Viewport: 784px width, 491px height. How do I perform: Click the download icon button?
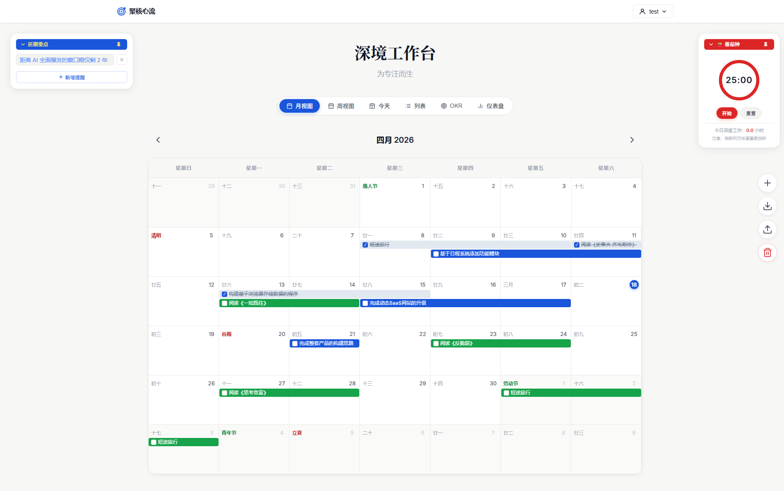click(767, 206)
